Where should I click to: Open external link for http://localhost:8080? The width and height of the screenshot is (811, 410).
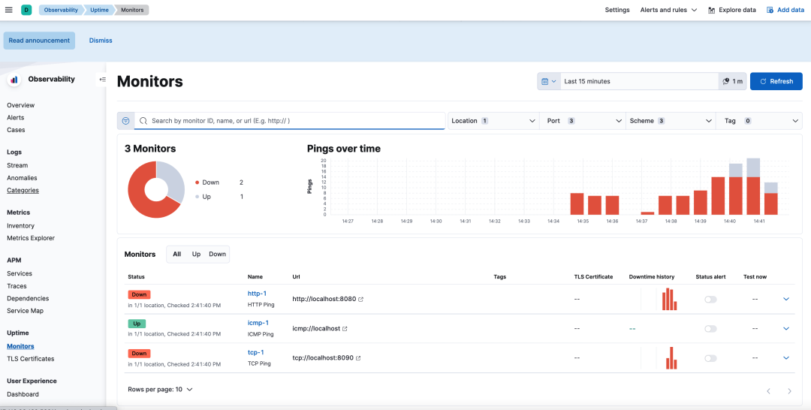point(361,300)
